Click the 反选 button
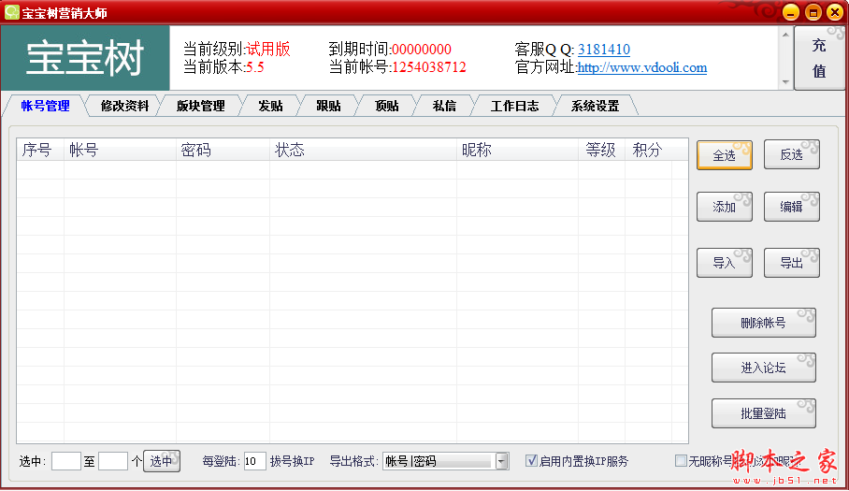 click(792, 154)
